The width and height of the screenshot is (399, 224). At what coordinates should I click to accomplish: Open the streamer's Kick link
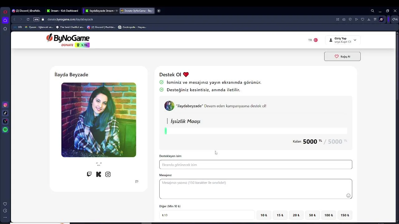pyautogui.click(x=99, y=174)
